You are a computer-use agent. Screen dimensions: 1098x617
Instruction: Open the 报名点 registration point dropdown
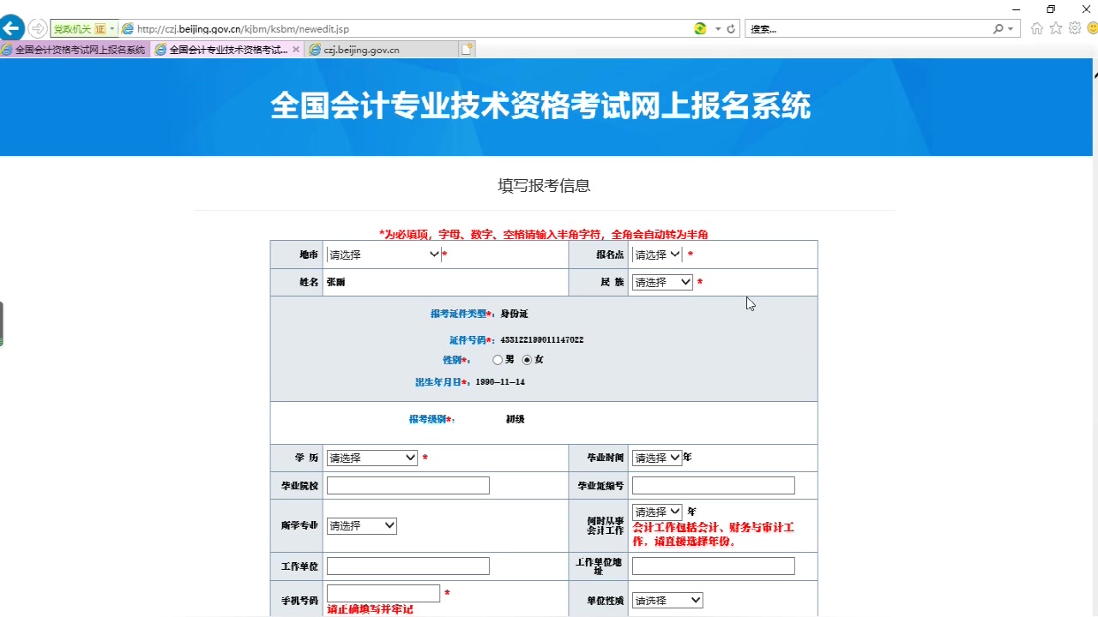point(657,255)
